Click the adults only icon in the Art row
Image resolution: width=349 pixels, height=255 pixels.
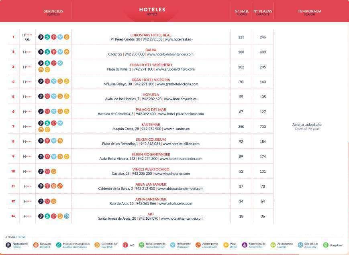click(x=67, y=216)
